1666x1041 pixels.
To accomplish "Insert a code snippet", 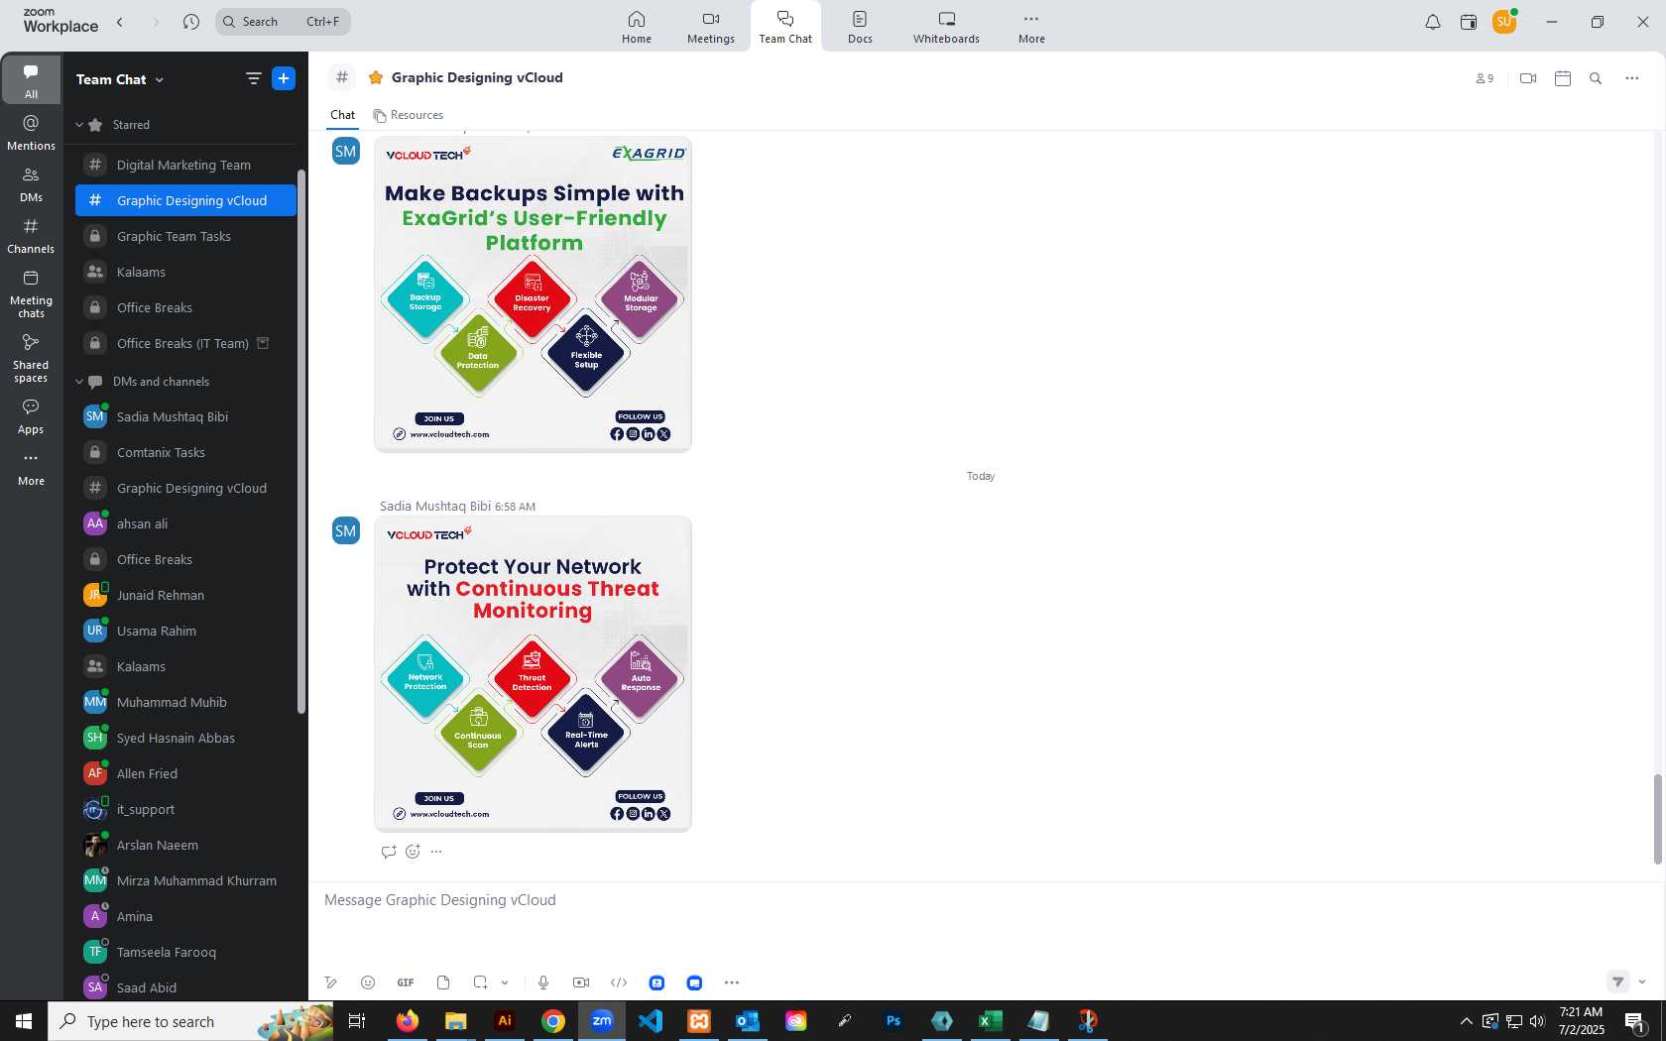I will (x=619, y=983).
